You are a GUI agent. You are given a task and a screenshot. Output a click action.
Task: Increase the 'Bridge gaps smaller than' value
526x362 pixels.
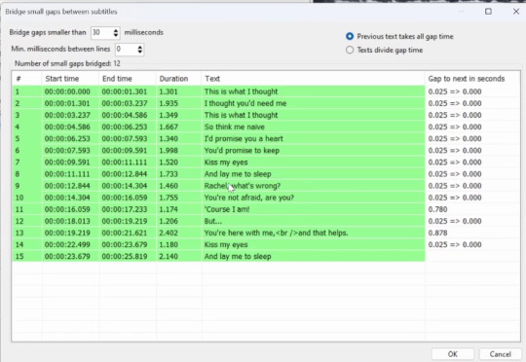click(116, 30)
